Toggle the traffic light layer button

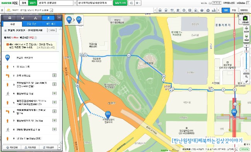[245, 19]
